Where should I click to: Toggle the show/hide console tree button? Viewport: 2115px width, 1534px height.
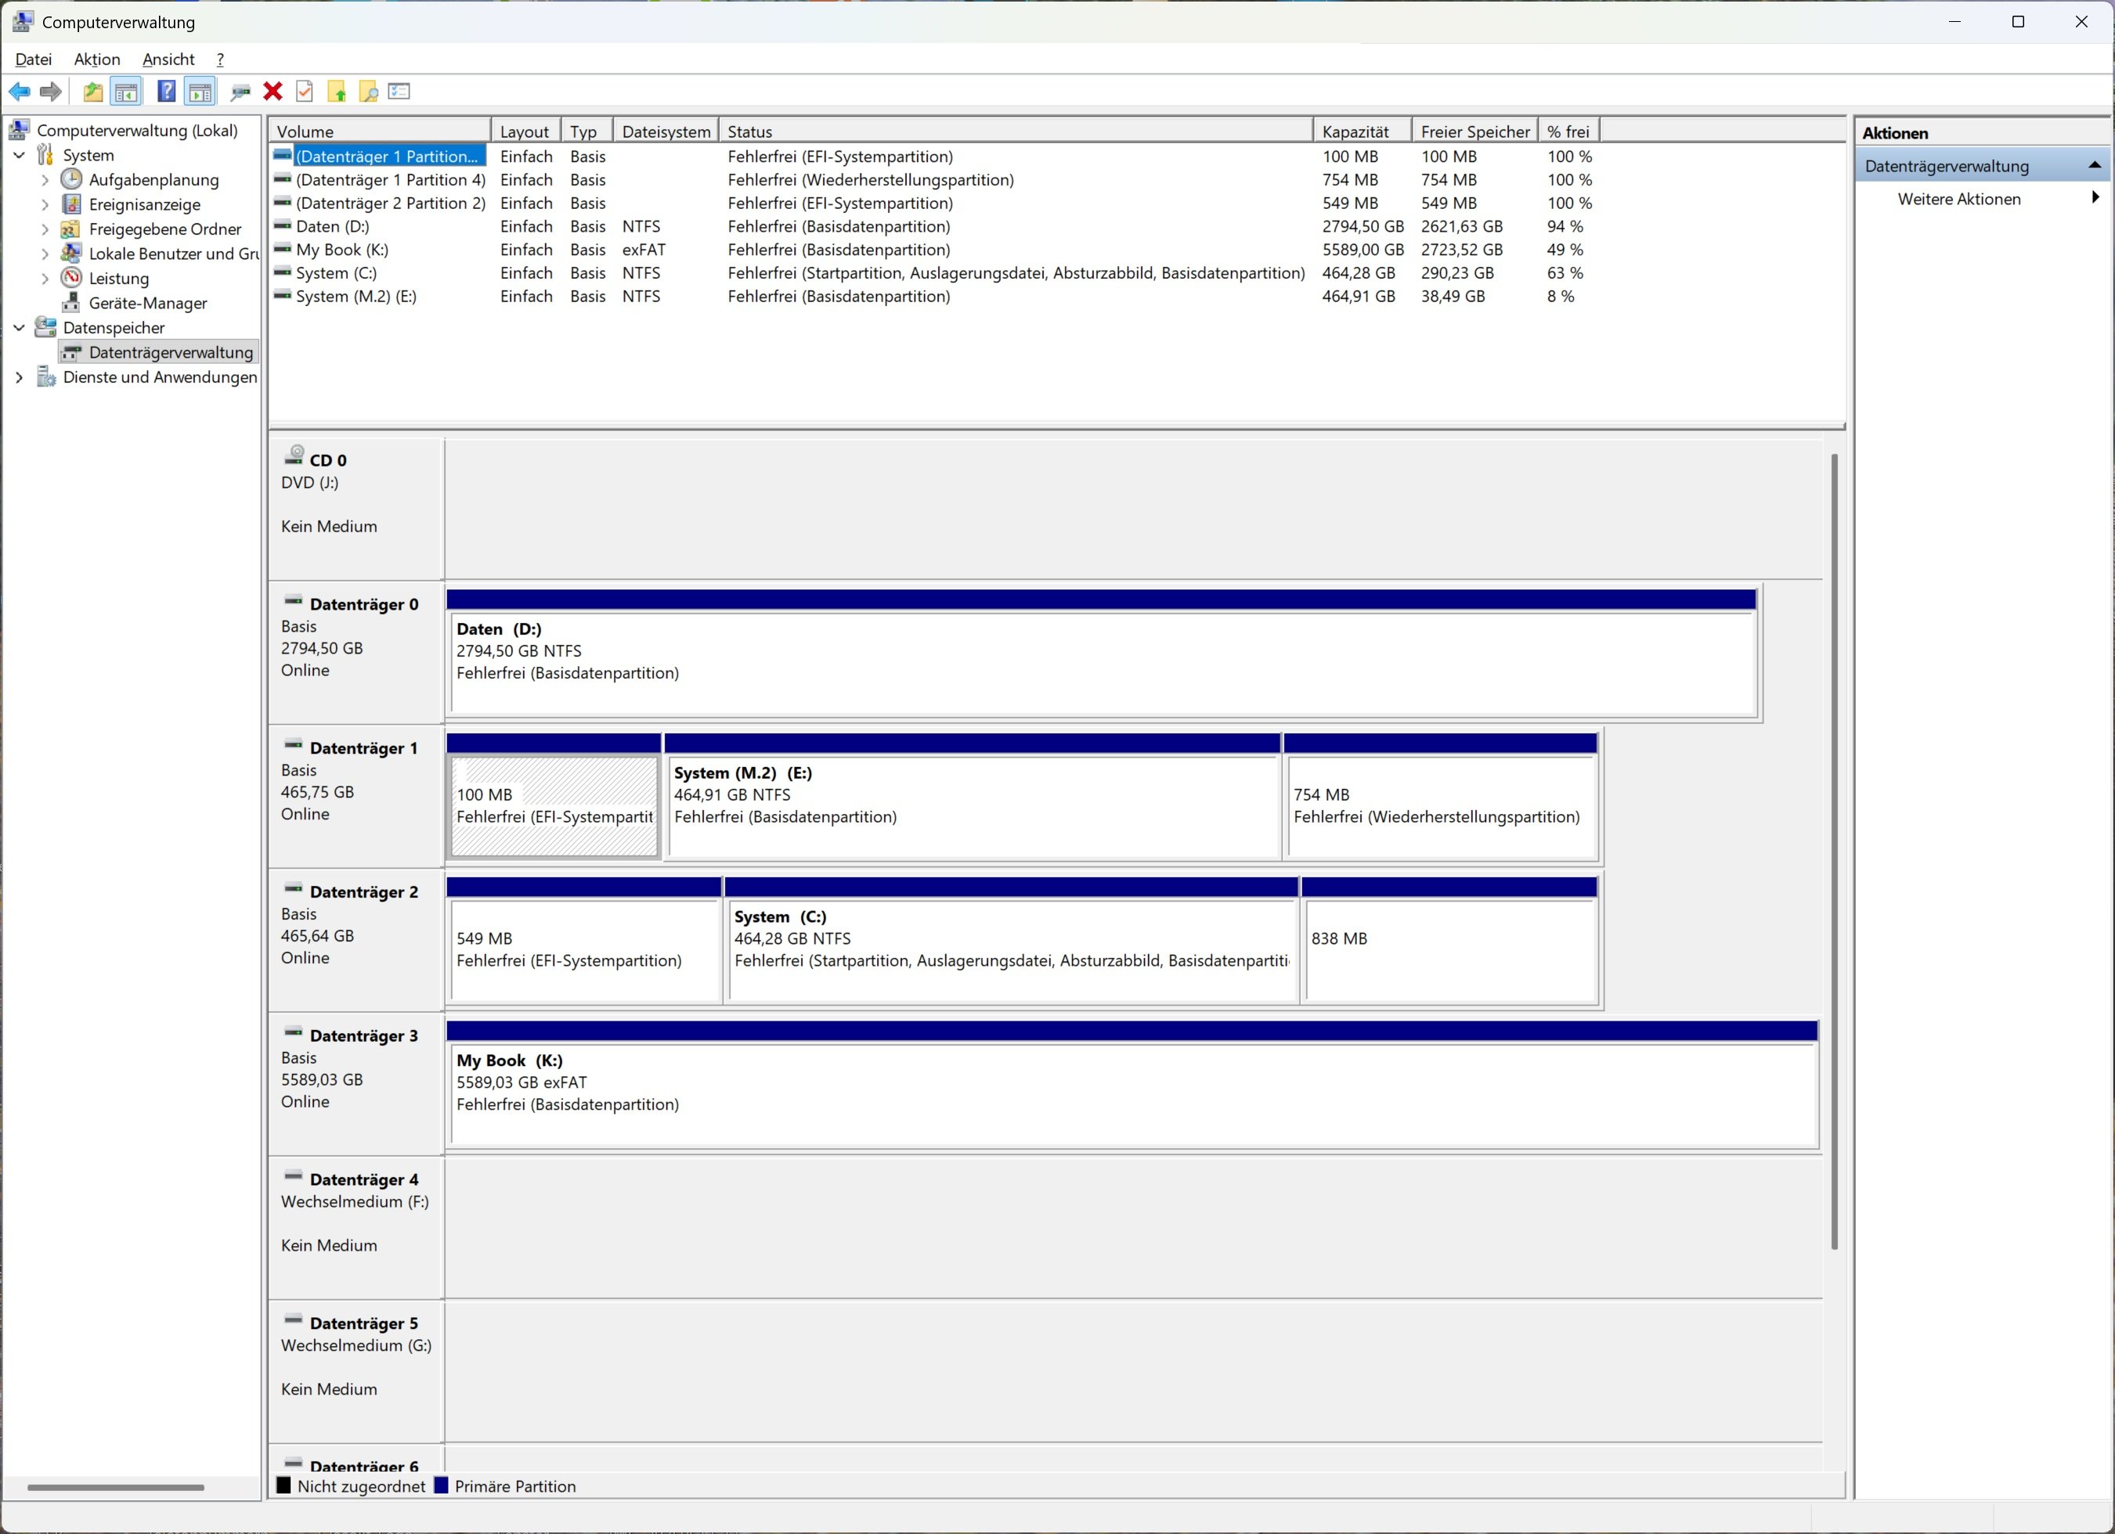pos(126,92)
